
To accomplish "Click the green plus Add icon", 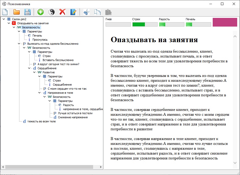I will pyautogui.click(x=41, y=12).
